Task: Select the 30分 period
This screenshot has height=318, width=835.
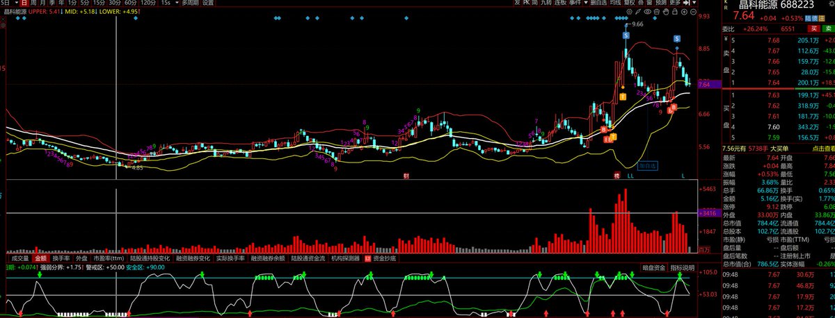Action: 115,3
